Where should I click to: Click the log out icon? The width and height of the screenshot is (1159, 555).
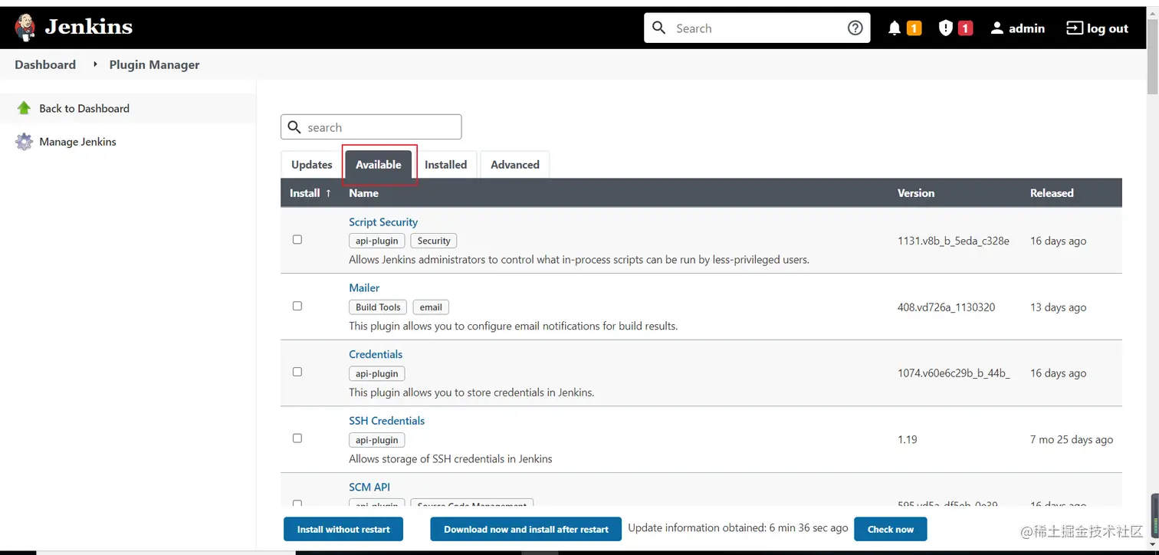click(1075, 28)
